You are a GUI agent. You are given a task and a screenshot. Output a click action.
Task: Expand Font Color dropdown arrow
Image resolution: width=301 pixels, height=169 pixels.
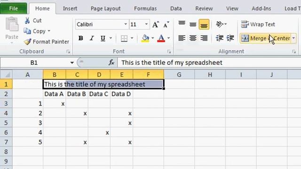point(168,38)
